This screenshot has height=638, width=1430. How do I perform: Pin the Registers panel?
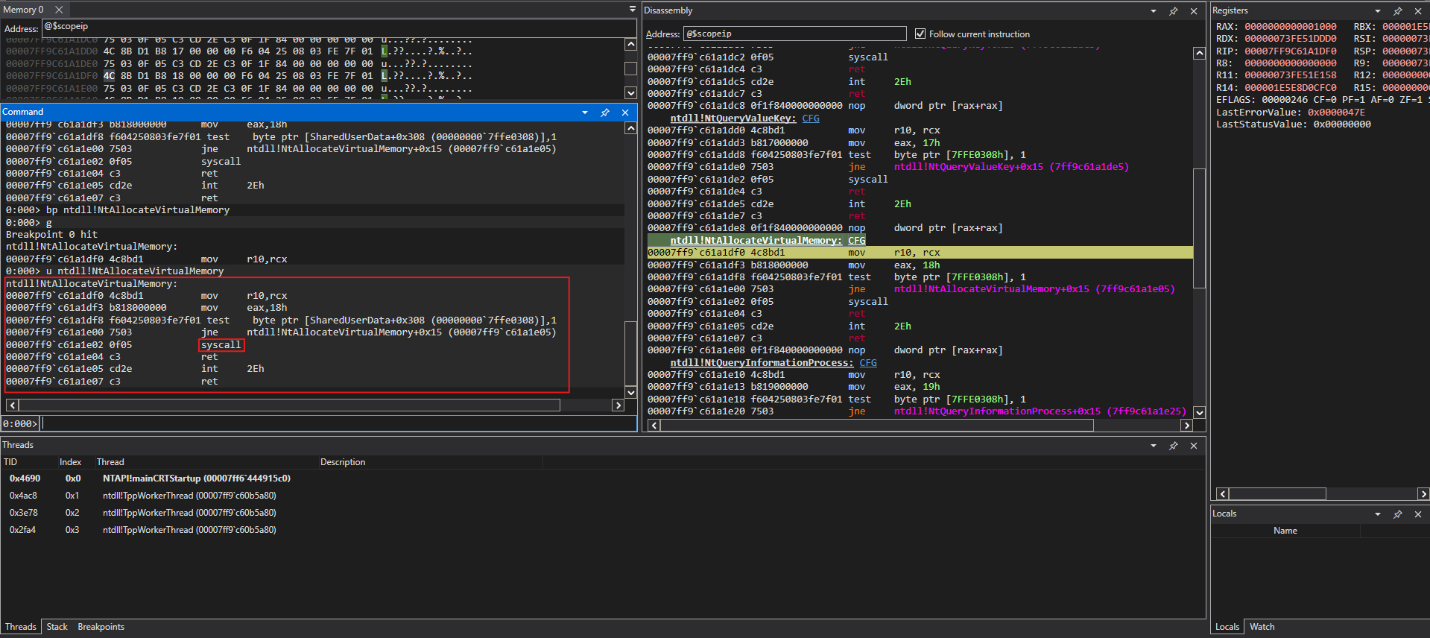(1397, 11)
